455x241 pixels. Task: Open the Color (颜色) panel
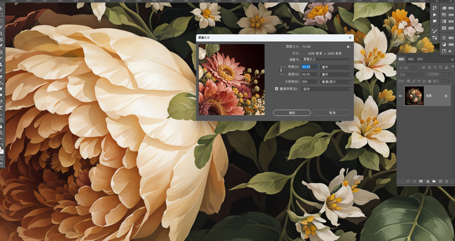(447, 8)
